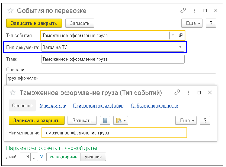
Task: Open the События по перевозке link in Тип событий
Action: (154, 106)
